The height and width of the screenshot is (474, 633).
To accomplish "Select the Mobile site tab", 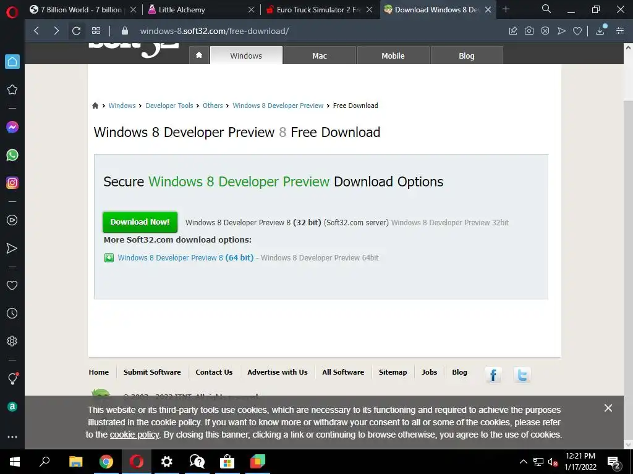I will coord(393,56).
